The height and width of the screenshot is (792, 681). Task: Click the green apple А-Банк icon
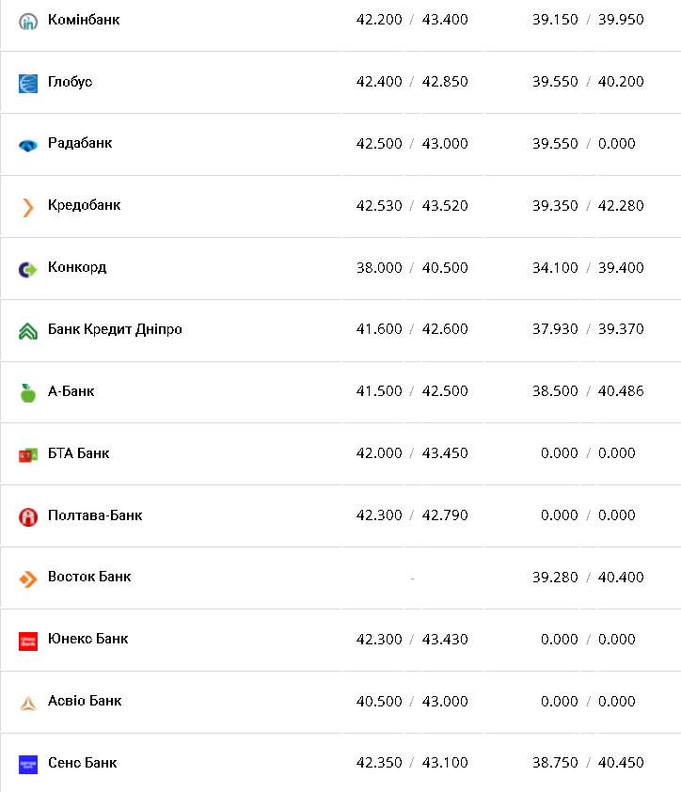28,393
